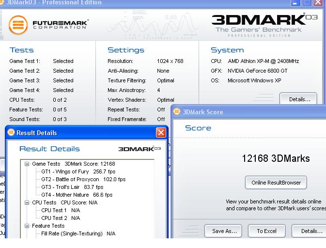This screenshot has height=248, width=326.
Task: Click the Result Details window title bar
Action: coord(86,132)
